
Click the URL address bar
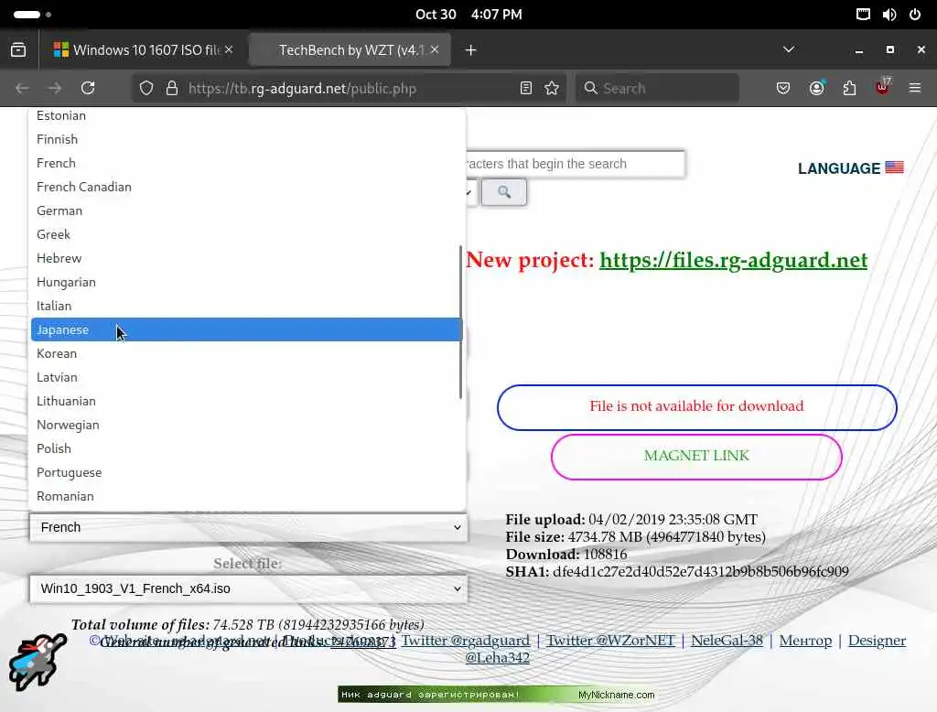tap(350, 89)
